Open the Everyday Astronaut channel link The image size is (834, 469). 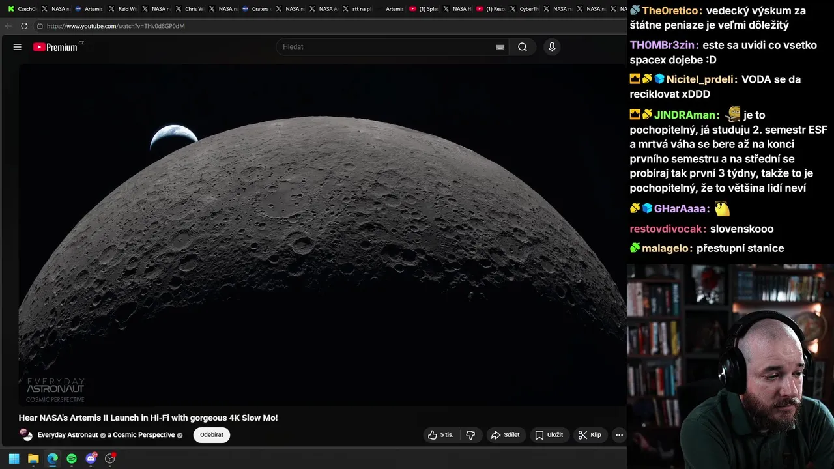point(68,435)
